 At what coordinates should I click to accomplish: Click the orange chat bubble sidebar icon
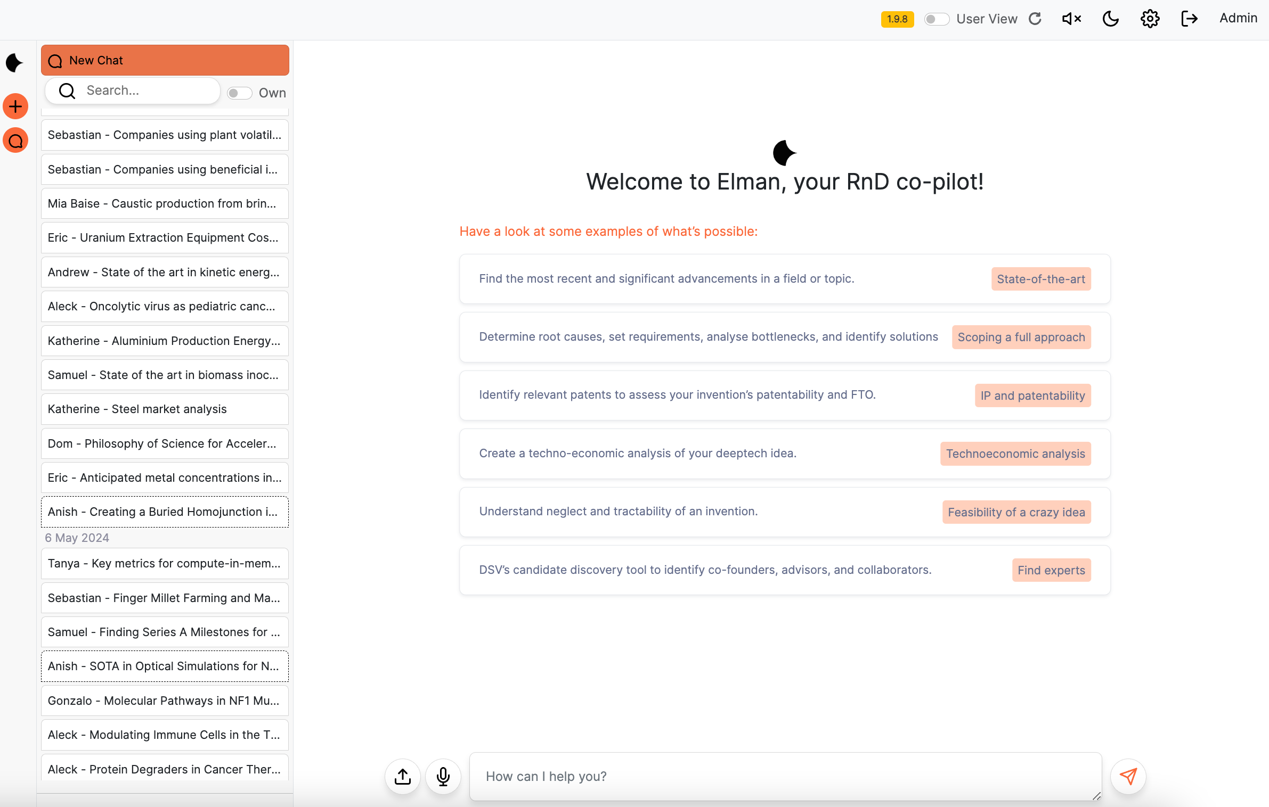(15, 141)
